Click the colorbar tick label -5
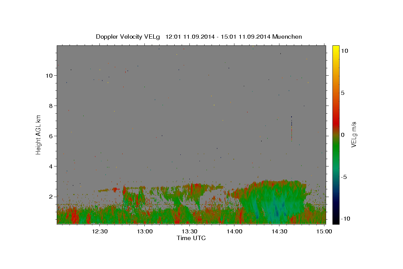Screen dimensions: 403x269 point(344,177)
